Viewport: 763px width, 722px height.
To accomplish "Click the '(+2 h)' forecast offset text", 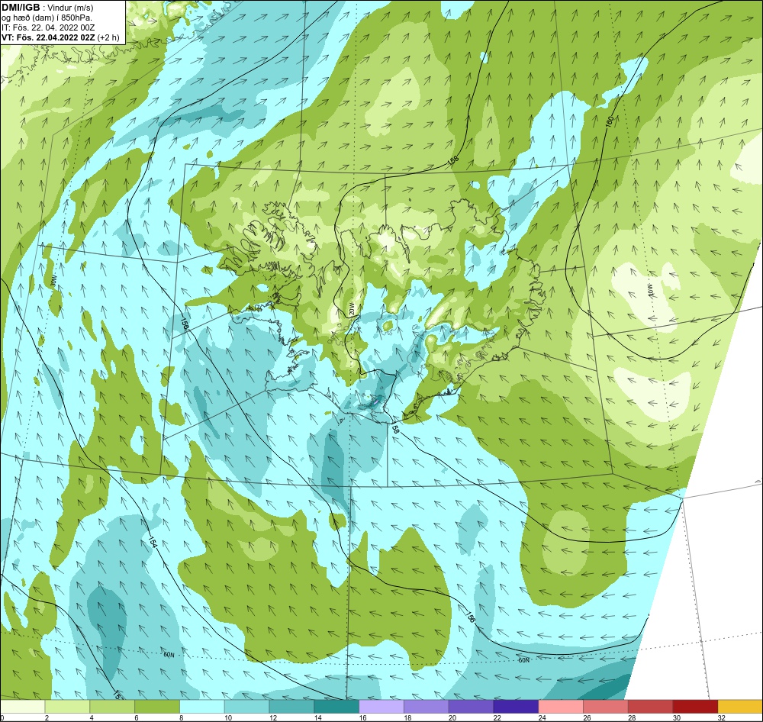I will coord(108,37).
